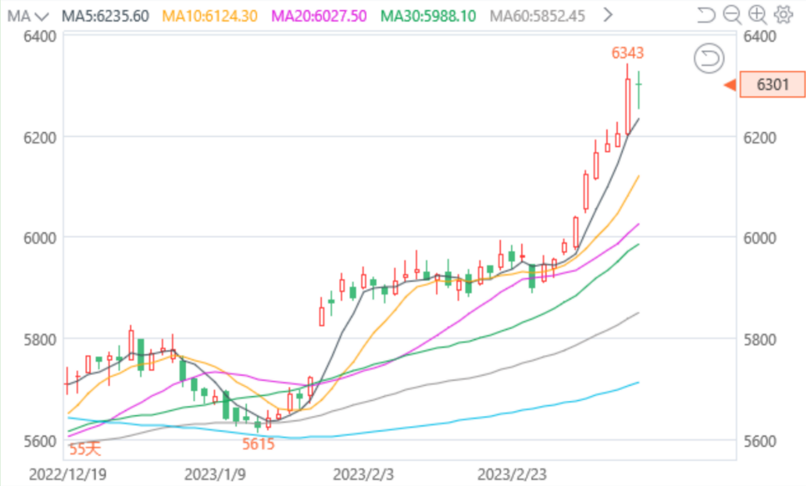Click the 5615 low price label
The height and width of the screenshot is (486, 806).
click(x=258, y=444)
